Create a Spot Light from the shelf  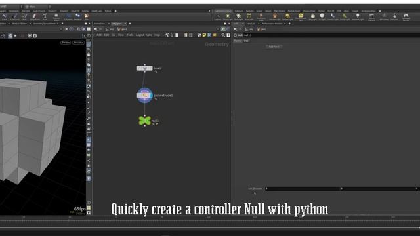tap(239, 17)
